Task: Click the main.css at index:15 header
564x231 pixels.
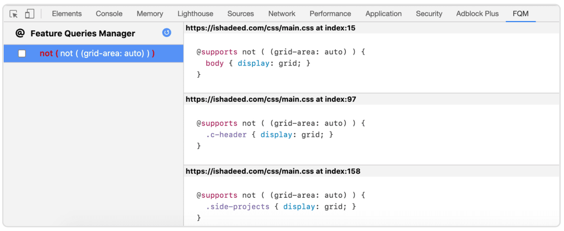Action: point(271,28)
